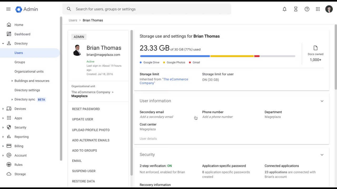Click the notifications bell icon
Viewport: 337px width, 189px height.
(285, 9)
